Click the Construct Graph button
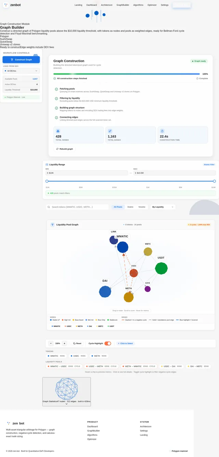Viewport: 219px width, 457px height. (21, 59)
